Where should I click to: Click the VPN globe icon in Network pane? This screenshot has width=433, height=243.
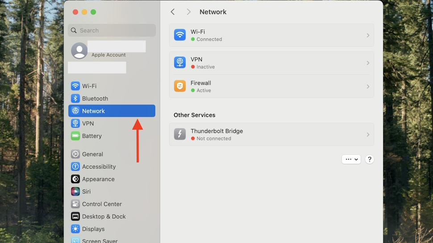pos(180,62)
